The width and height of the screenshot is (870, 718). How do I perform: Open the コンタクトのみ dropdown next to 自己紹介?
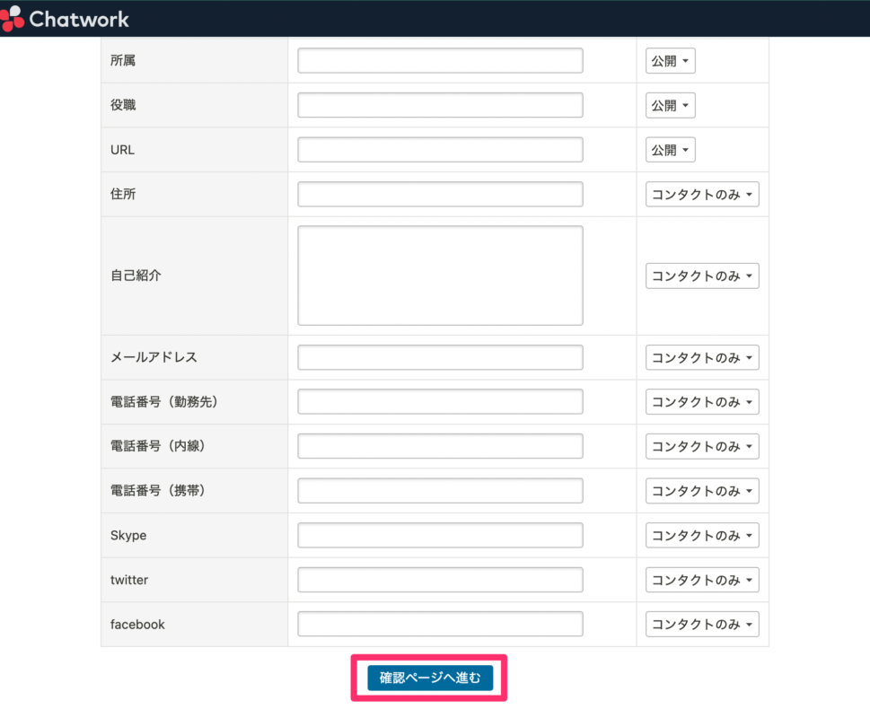[x=701, y=276]
